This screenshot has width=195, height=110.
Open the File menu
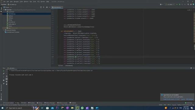tap(5, 2)
